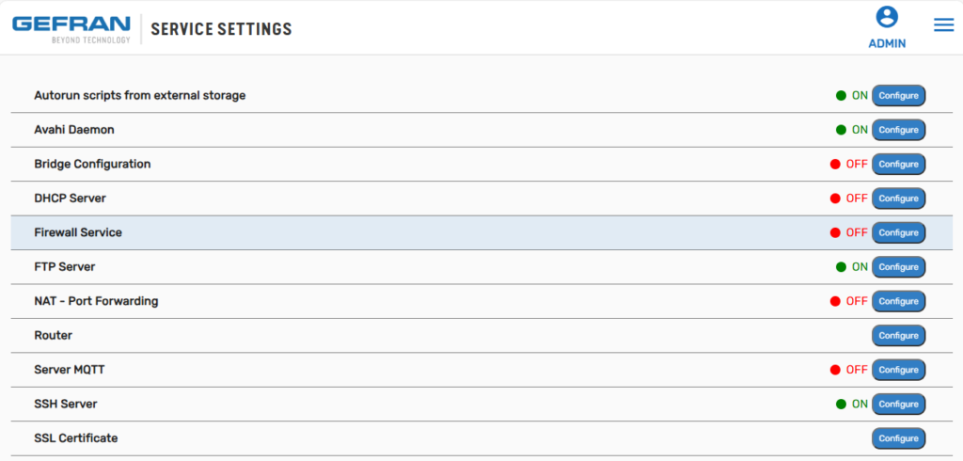
Task: Click the red OFF status for Server MQTT
Action: [x=849, y=370]
